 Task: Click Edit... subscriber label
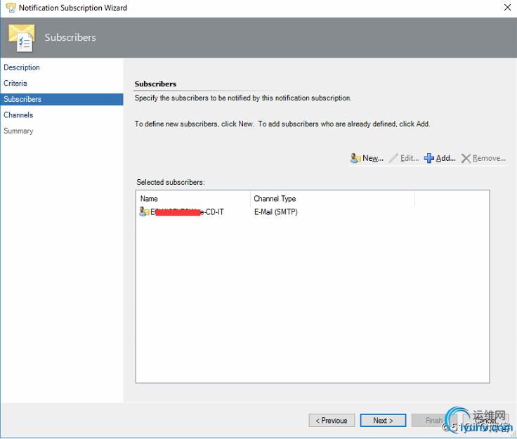[410, 158]
